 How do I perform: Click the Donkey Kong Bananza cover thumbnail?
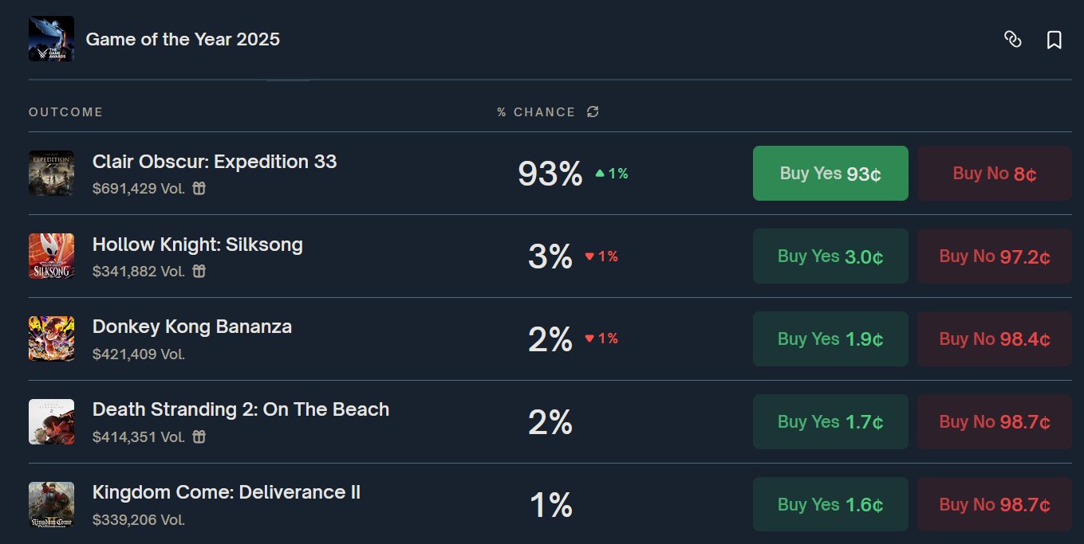click(51, 339)
